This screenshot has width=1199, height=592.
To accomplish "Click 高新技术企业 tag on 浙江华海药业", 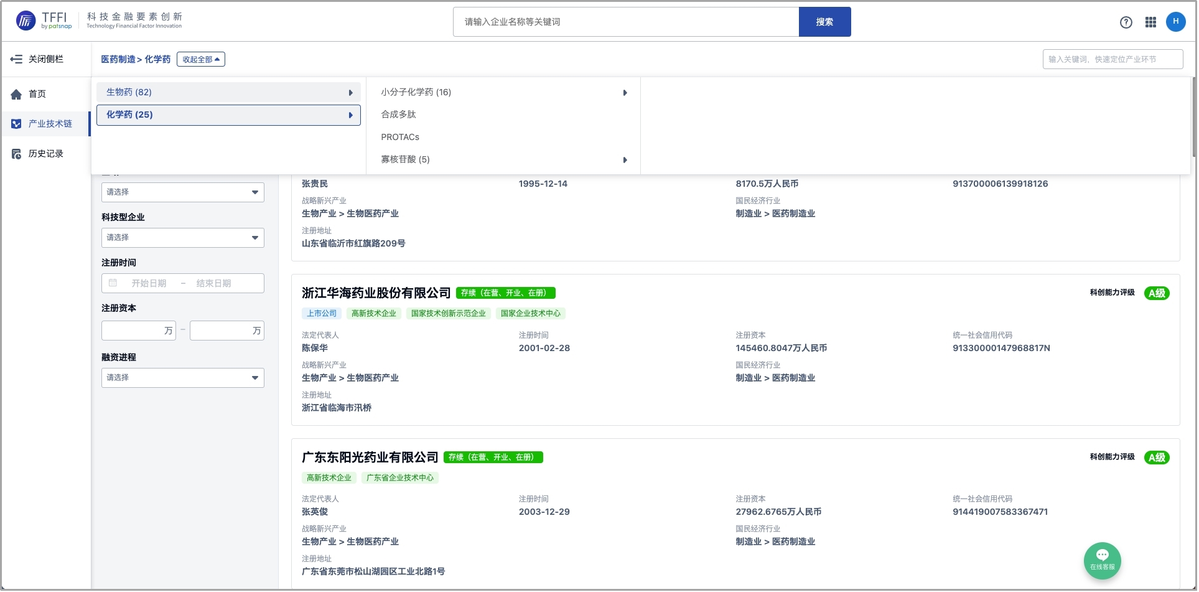I will pos(374,314).
